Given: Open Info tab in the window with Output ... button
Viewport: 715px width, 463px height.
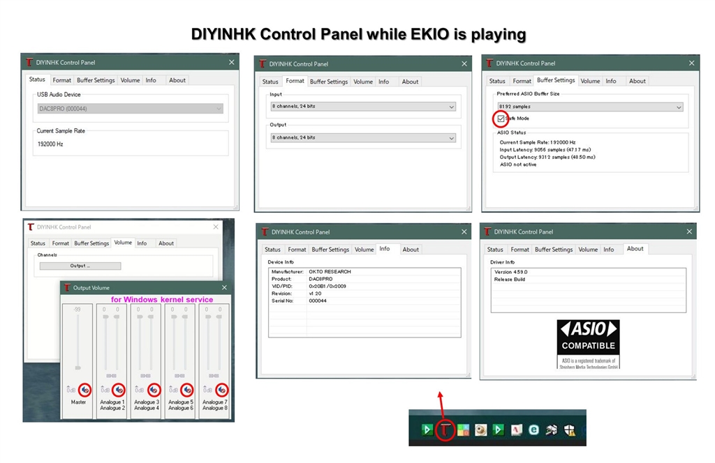Looking at the screenshot, I should click(142, 243).
